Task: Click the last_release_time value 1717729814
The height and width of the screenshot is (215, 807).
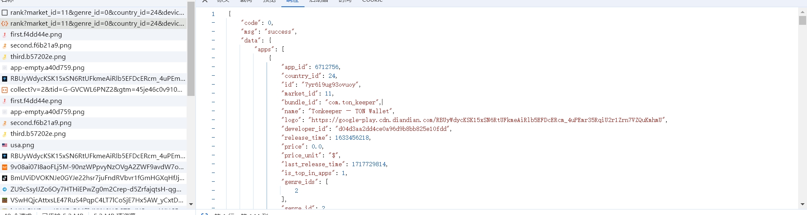Action: [x=369, y=164]
